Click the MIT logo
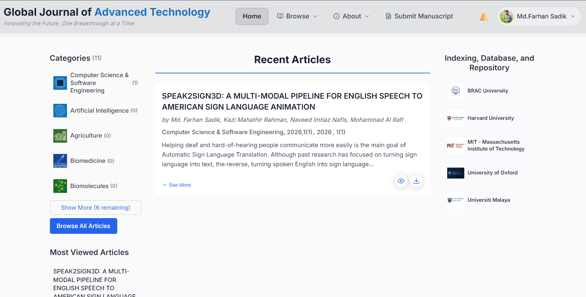Image resolution: width=586 pixels, height=297 pixels. point(456,145)
